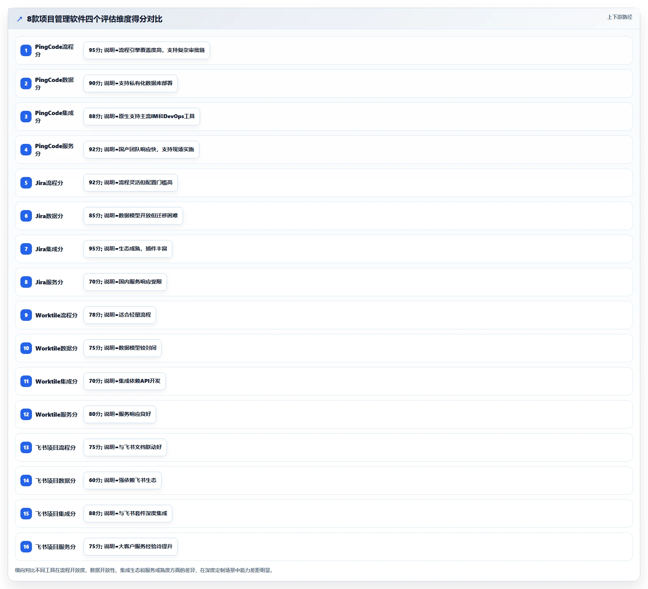The height and width of the screenshot is (589, 648).
Task: Click the PingCode流程分 row label
Action: [54, 50]
